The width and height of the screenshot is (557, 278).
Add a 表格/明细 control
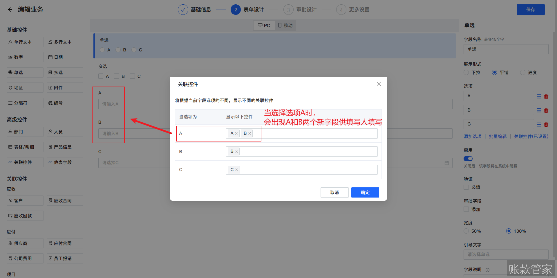[x=25, y=147]
